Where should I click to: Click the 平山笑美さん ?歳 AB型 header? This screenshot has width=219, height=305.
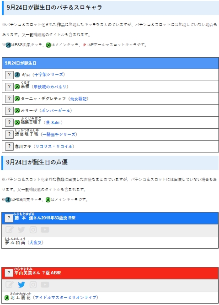point(110,273)
